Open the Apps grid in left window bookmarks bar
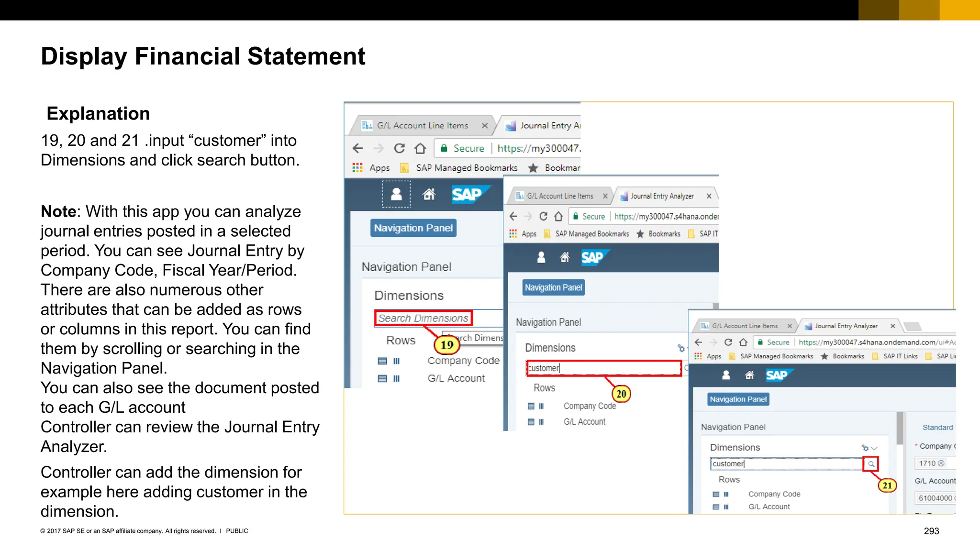980x551 pixels. (357, 168)
